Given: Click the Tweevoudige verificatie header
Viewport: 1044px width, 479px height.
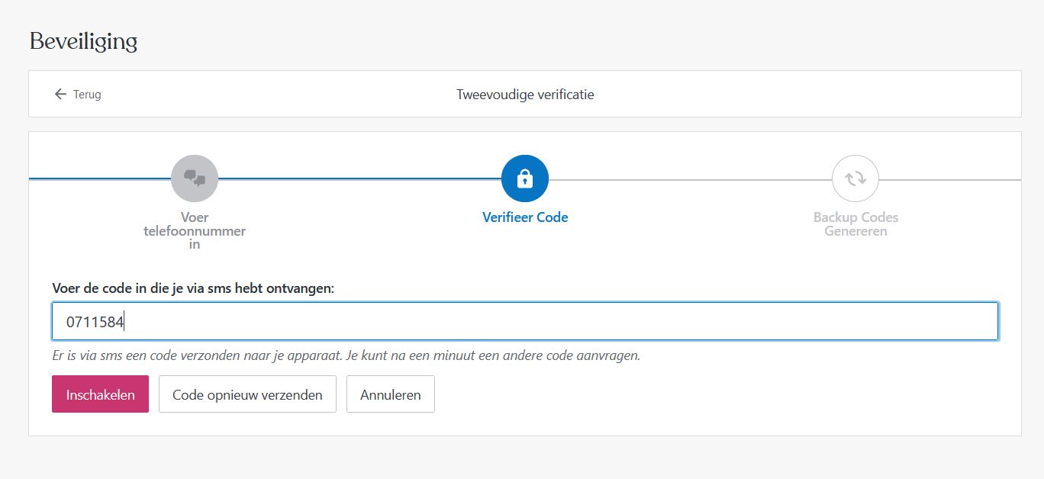Looking at the screenshot, I should click(x=524, y=94).
